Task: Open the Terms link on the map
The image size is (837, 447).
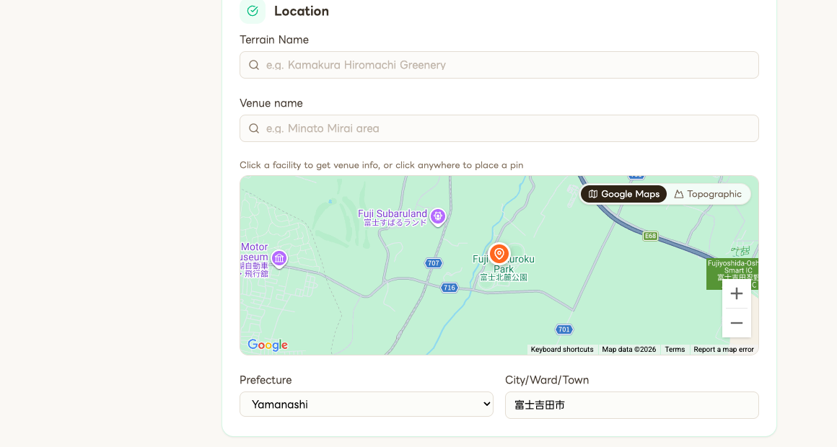Action: point(674,350)
